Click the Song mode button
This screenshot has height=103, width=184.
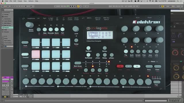[149, 66]
